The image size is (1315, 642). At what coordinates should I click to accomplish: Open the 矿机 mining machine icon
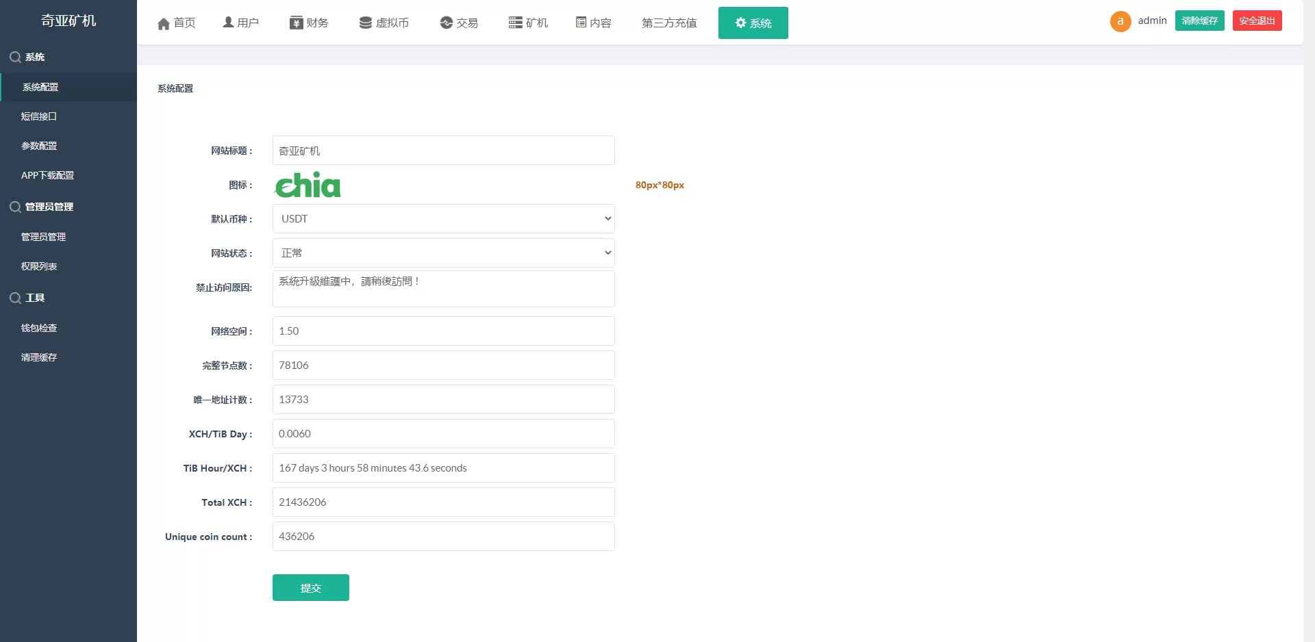[x=514, y=22]
